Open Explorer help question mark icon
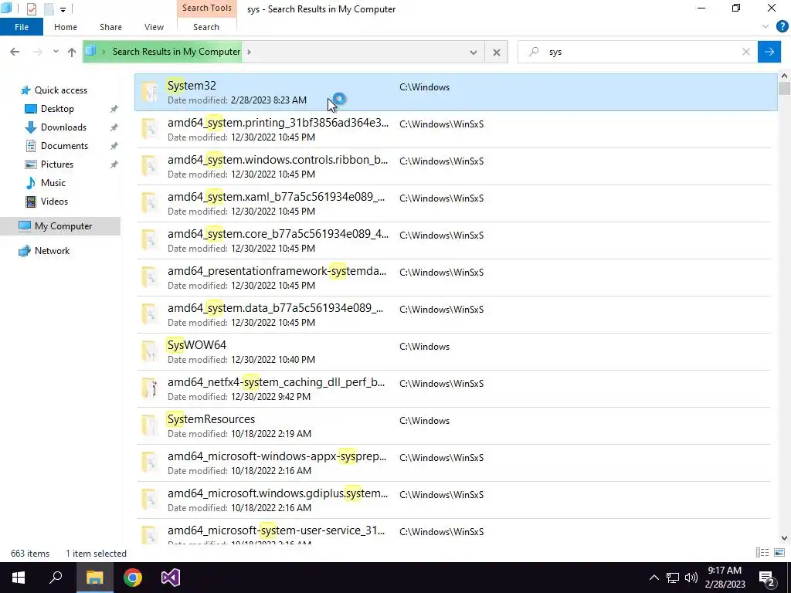 pos(782,27)
